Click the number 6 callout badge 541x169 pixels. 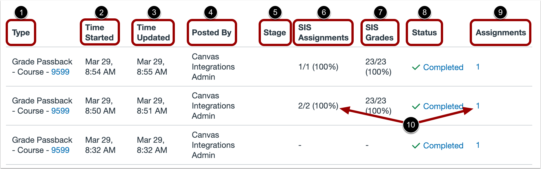tap(324, 12)
